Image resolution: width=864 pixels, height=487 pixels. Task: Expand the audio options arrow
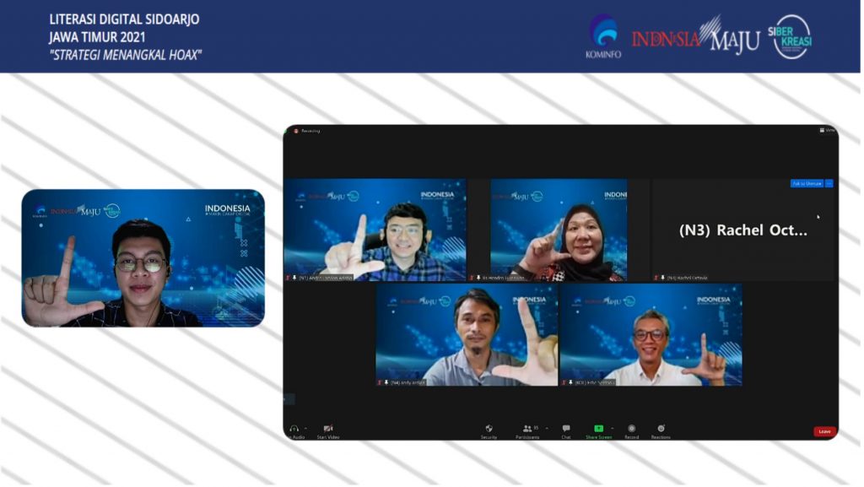click(305, 428)
